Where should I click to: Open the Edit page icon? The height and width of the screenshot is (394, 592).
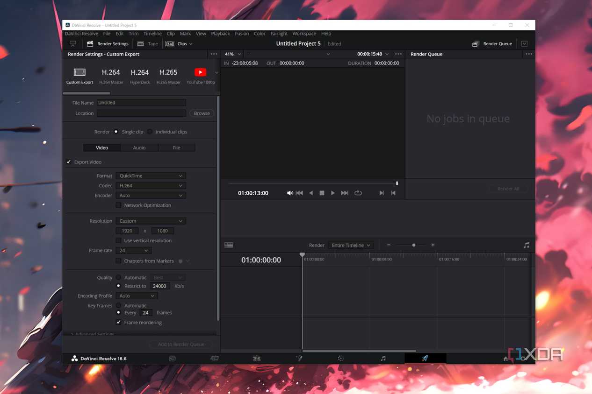(x=257, y=359)
